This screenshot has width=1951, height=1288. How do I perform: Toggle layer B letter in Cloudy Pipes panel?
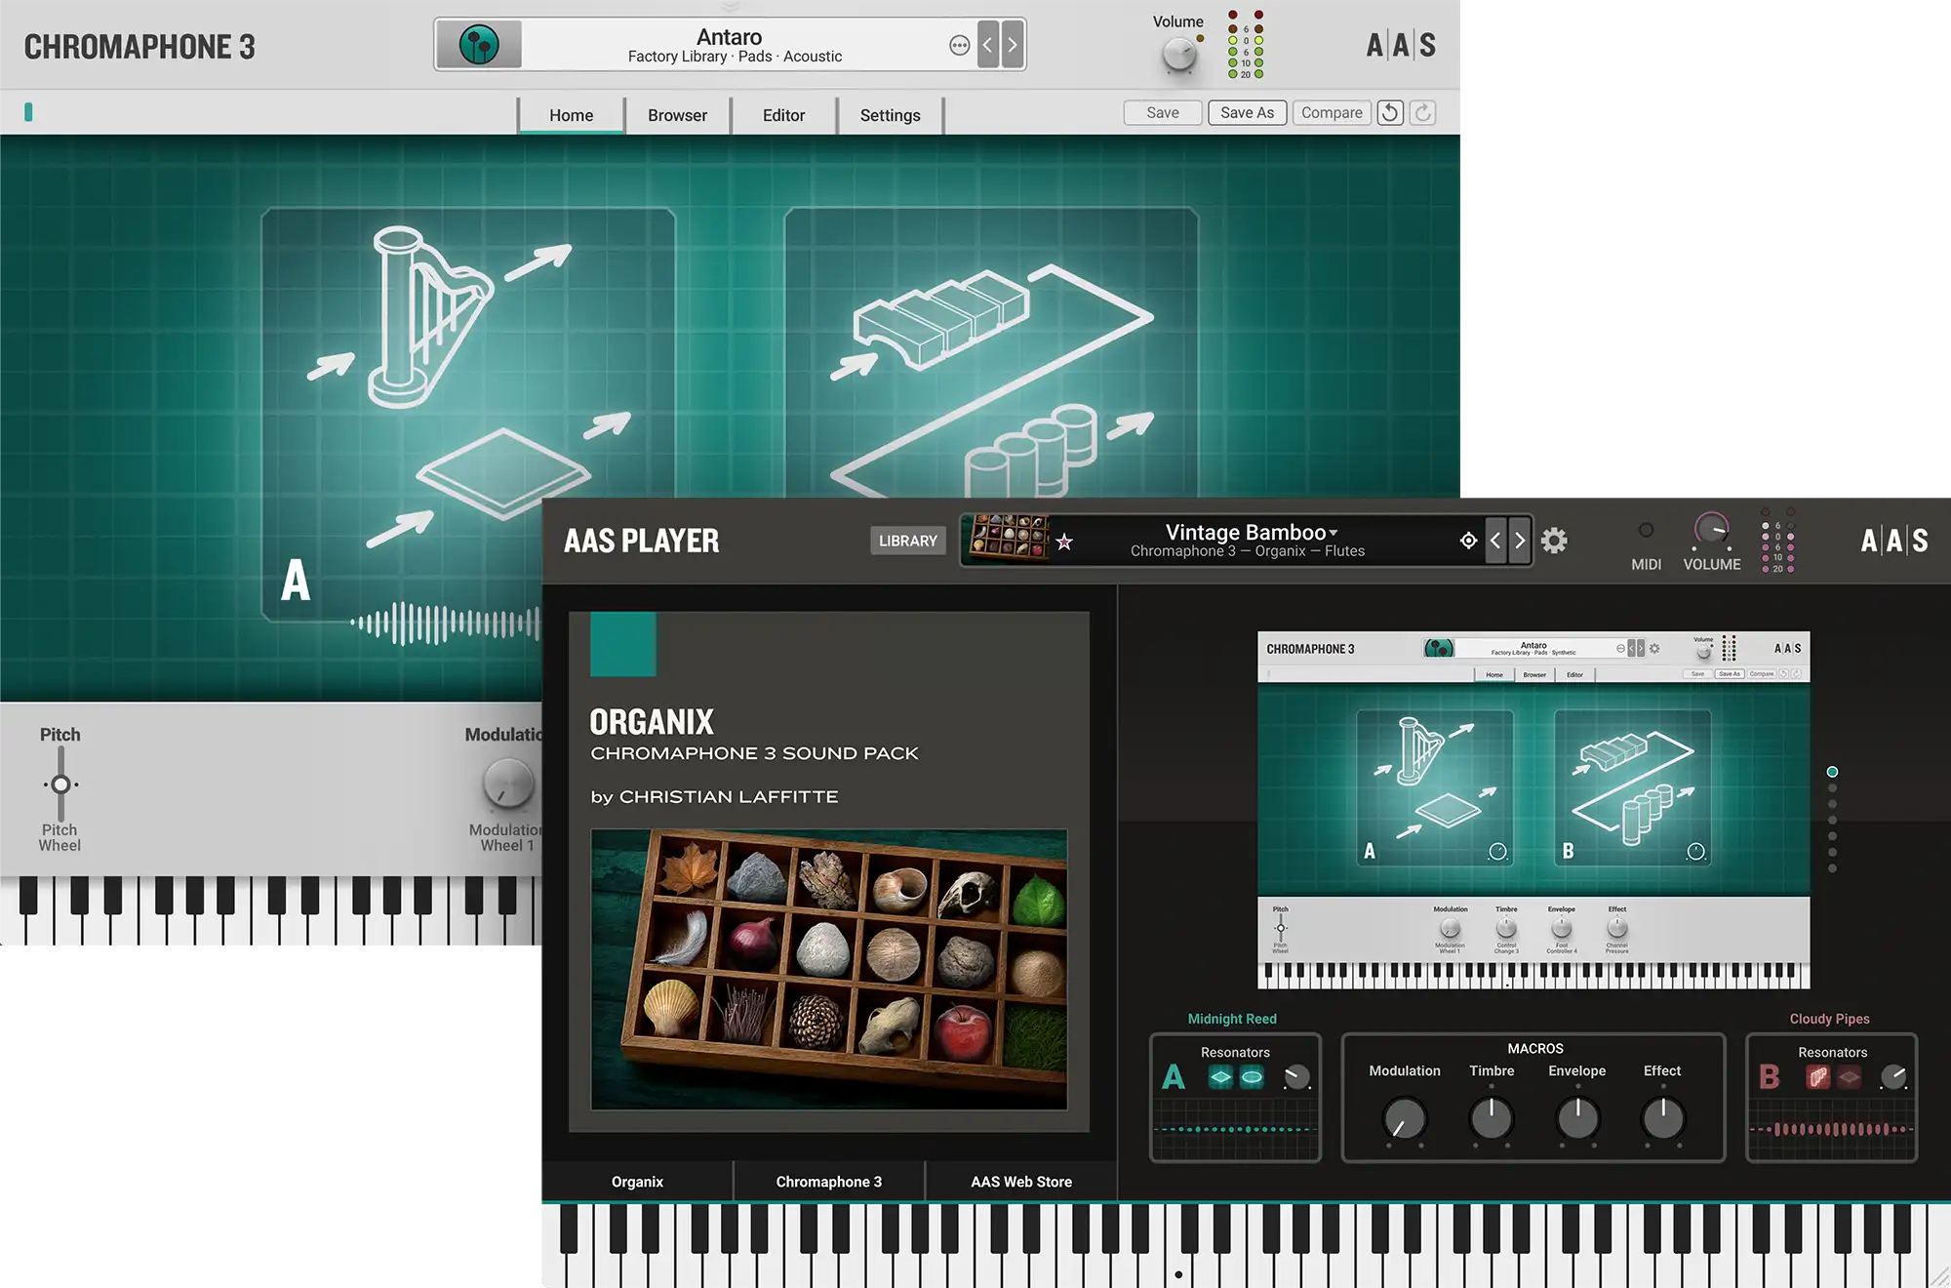tap(1770, 1077)
